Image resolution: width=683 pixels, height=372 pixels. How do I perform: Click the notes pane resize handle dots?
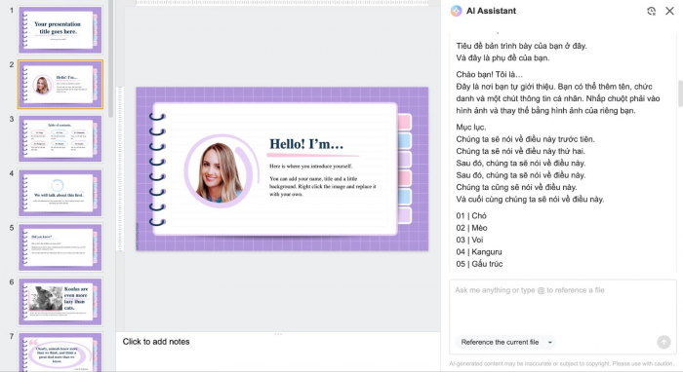tap(278, 334)
